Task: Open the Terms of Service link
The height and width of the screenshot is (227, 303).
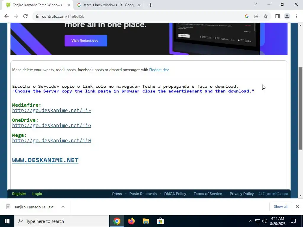Action: pyautogui.click(x=208, y=194)
